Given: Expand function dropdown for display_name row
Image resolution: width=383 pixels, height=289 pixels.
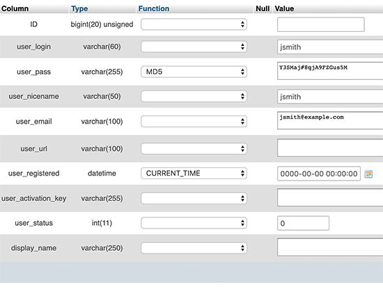Looking at the screenshot, I should (194, 248).
